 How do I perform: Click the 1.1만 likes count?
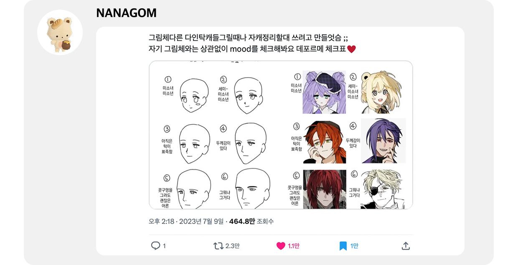click(x=294, y=246)
